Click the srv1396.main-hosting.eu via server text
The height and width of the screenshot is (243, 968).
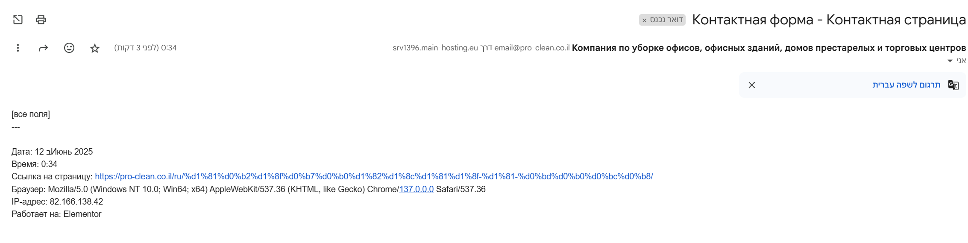(x=435, y=48)
